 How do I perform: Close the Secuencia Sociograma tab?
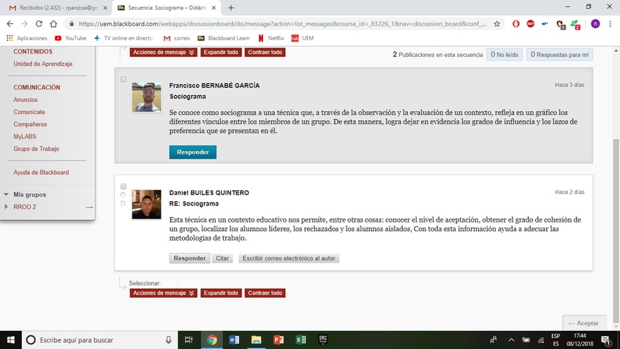pyautogui.click(x=213, y=7)
